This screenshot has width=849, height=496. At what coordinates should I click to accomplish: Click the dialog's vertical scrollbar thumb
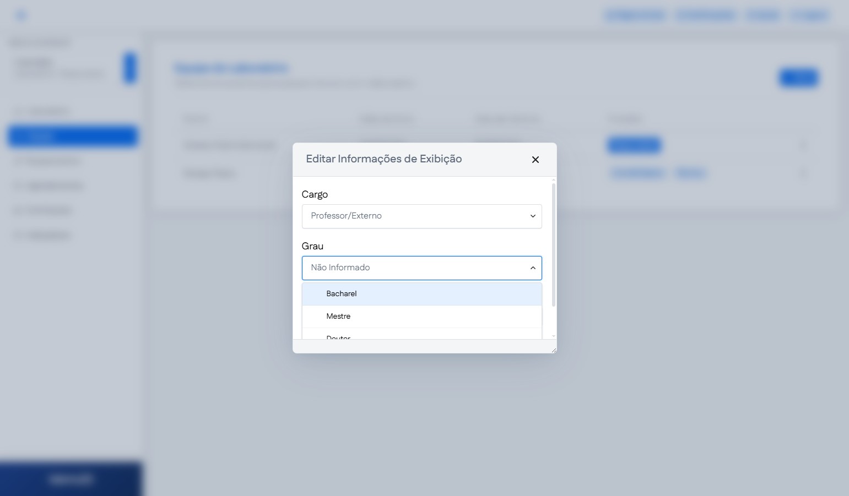click(x=553, y=245)
